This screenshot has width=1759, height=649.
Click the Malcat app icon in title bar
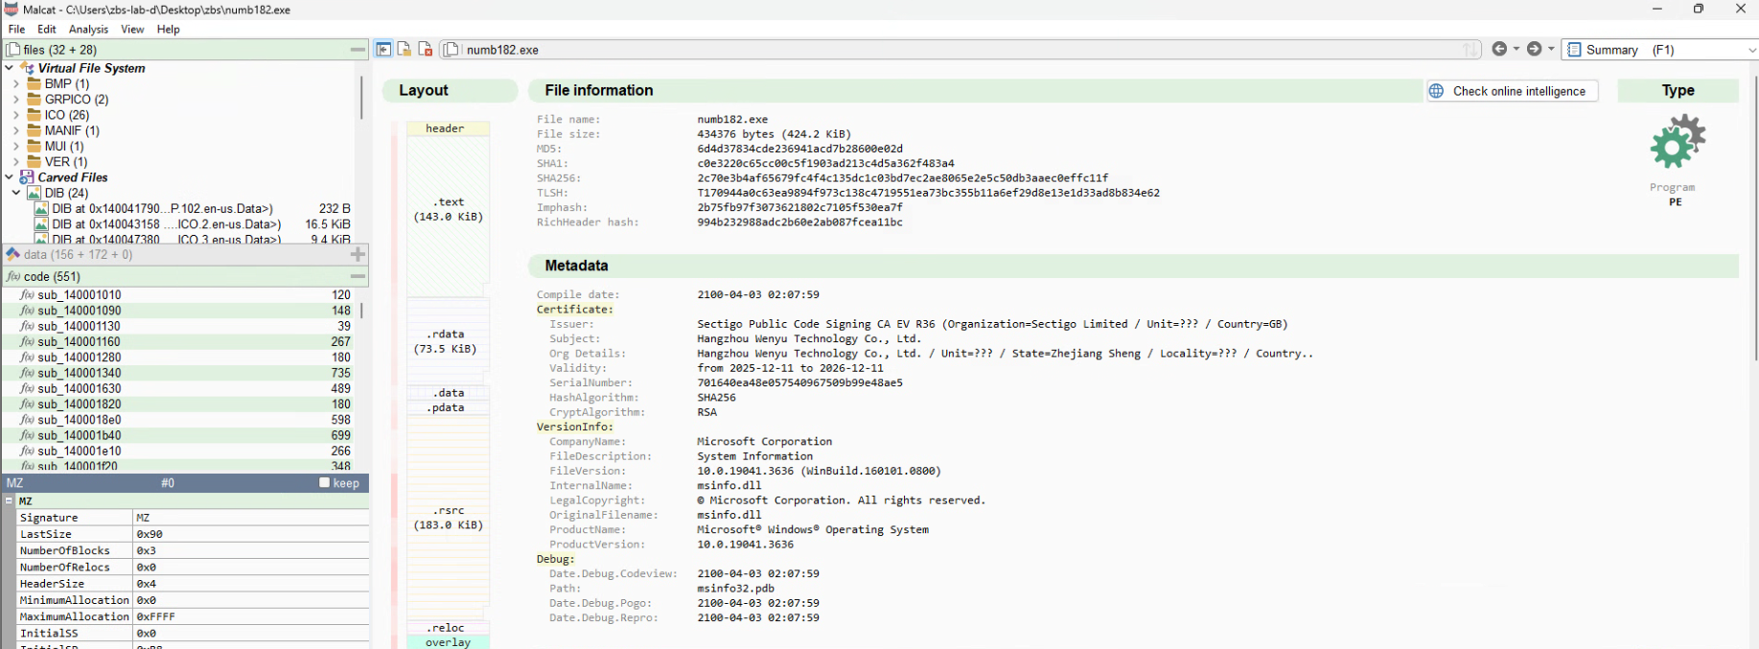click(12, 9)
